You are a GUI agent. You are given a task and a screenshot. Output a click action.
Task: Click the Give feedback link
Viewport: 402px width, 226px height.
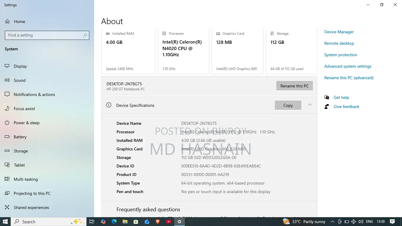point(346,107)
